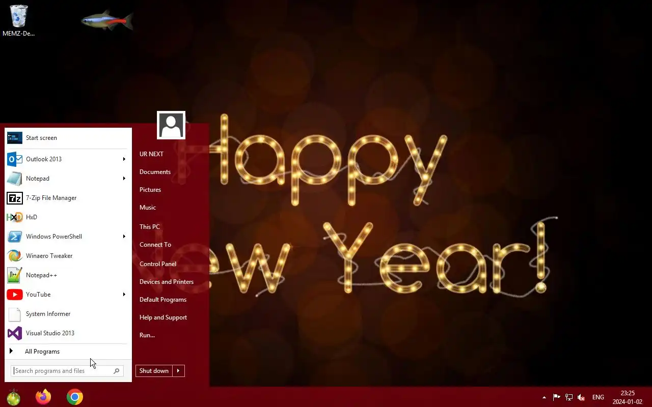Image resolution: width=652 pixels, height=407 pixels.
Task: Click the neon tetra fish desktop icon
Action: click(107, 20)
